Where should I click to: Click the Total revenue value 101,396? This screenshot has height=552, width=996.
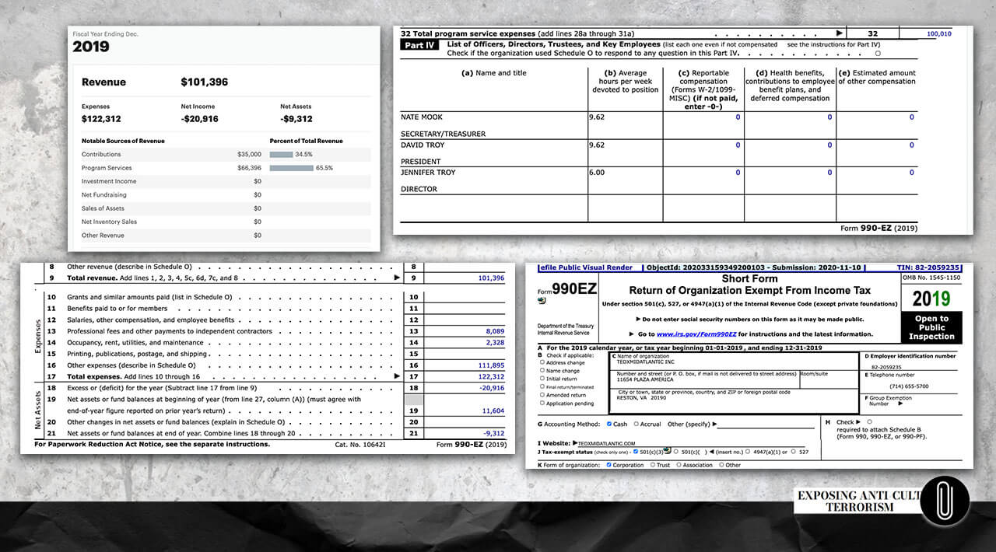(x=489, y=278)
